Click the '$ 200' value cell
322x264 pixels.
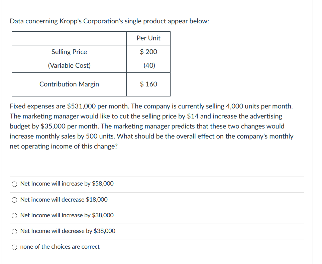148,52
